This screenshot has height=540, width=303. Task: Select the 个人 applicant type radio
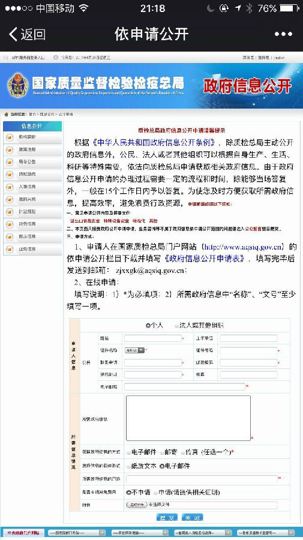(x=148, y=325)
